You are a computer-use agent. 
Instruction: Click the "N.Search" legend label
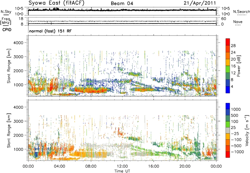[x=241, y=12]
